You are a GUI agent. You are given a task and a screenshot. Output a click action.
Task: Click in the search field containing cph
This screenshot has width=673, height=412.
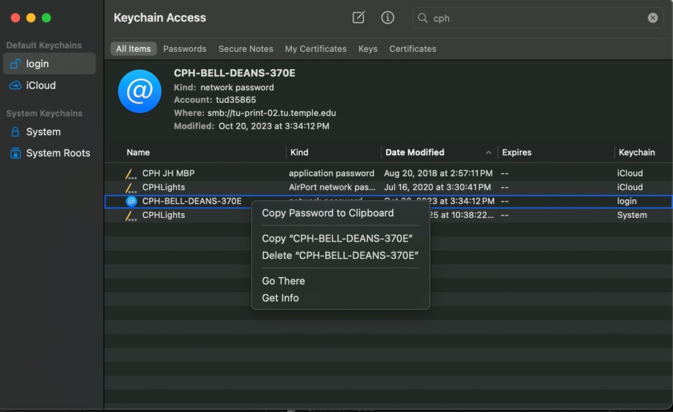[x=532, y=18]
